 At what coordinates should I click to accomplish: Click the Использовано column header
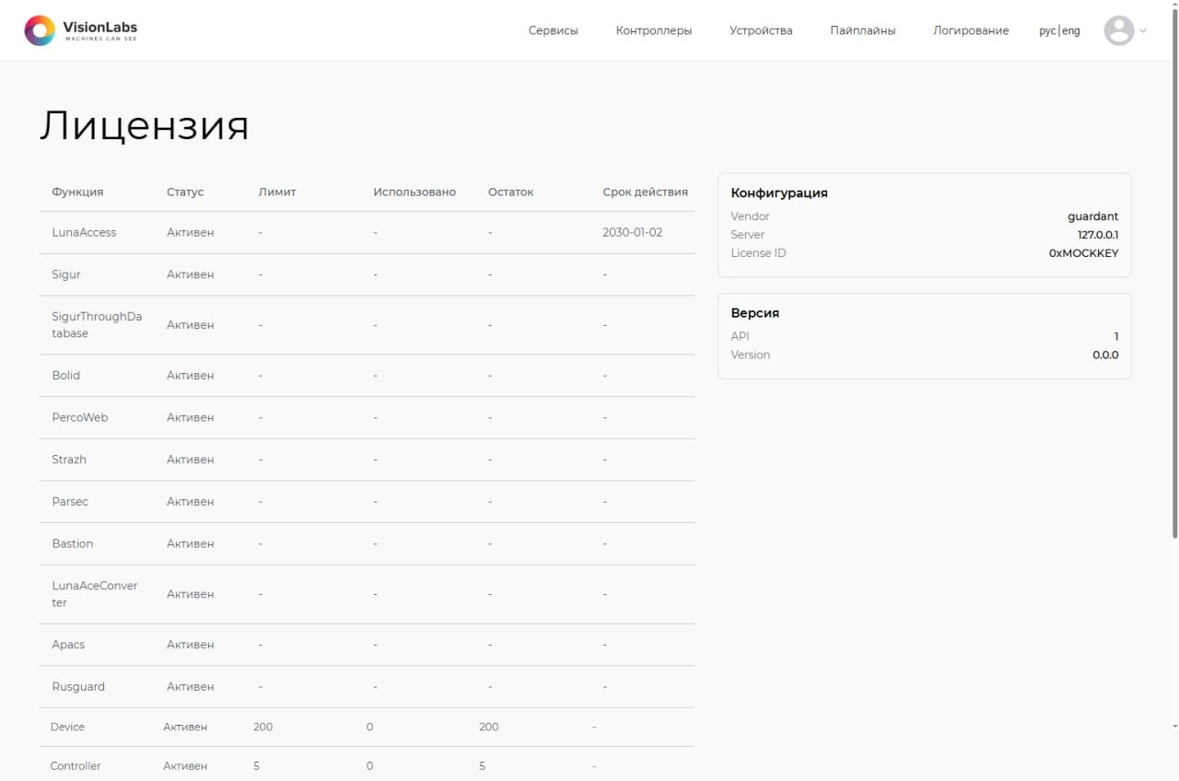[x=414, y=192]
